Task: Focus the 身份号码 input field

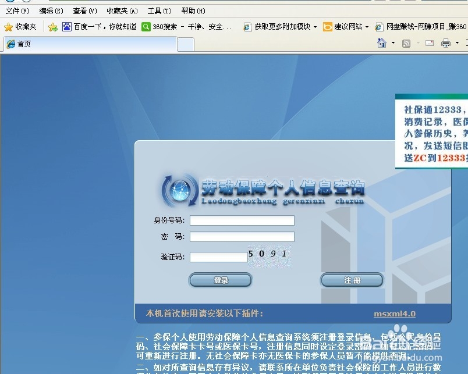Action: [242, 220]
